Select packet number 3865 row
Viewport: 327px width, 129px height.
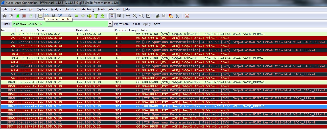pyautogui.click(x=164, y=118)
